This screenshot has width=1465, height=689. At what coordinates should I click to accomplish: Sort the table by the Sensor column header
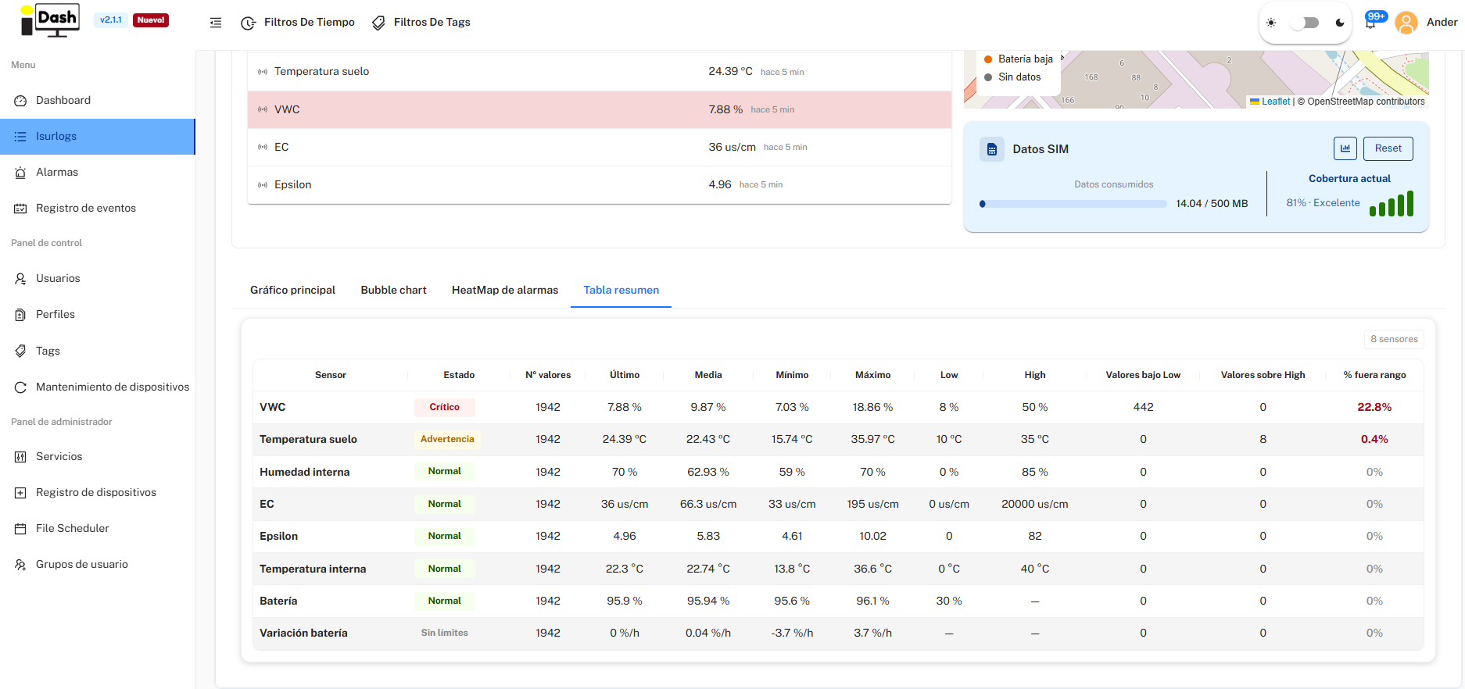click(331, 375)
